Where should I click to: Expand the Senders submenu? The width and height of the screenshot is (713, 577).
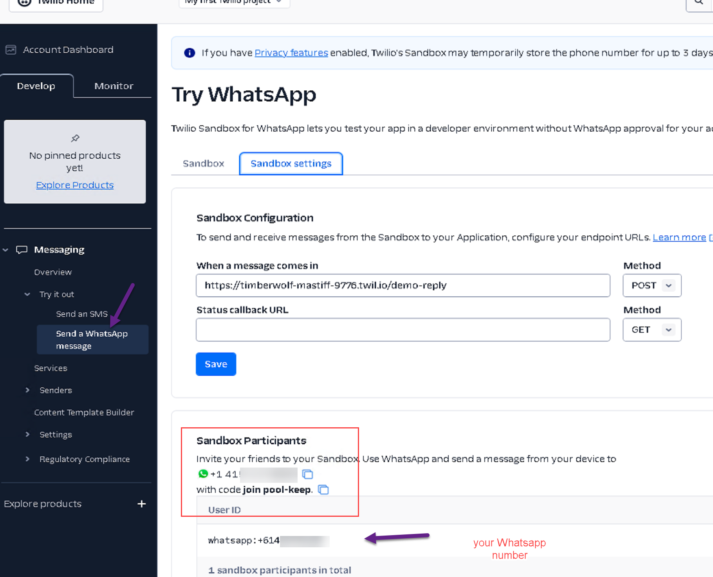tap(27, 390)
